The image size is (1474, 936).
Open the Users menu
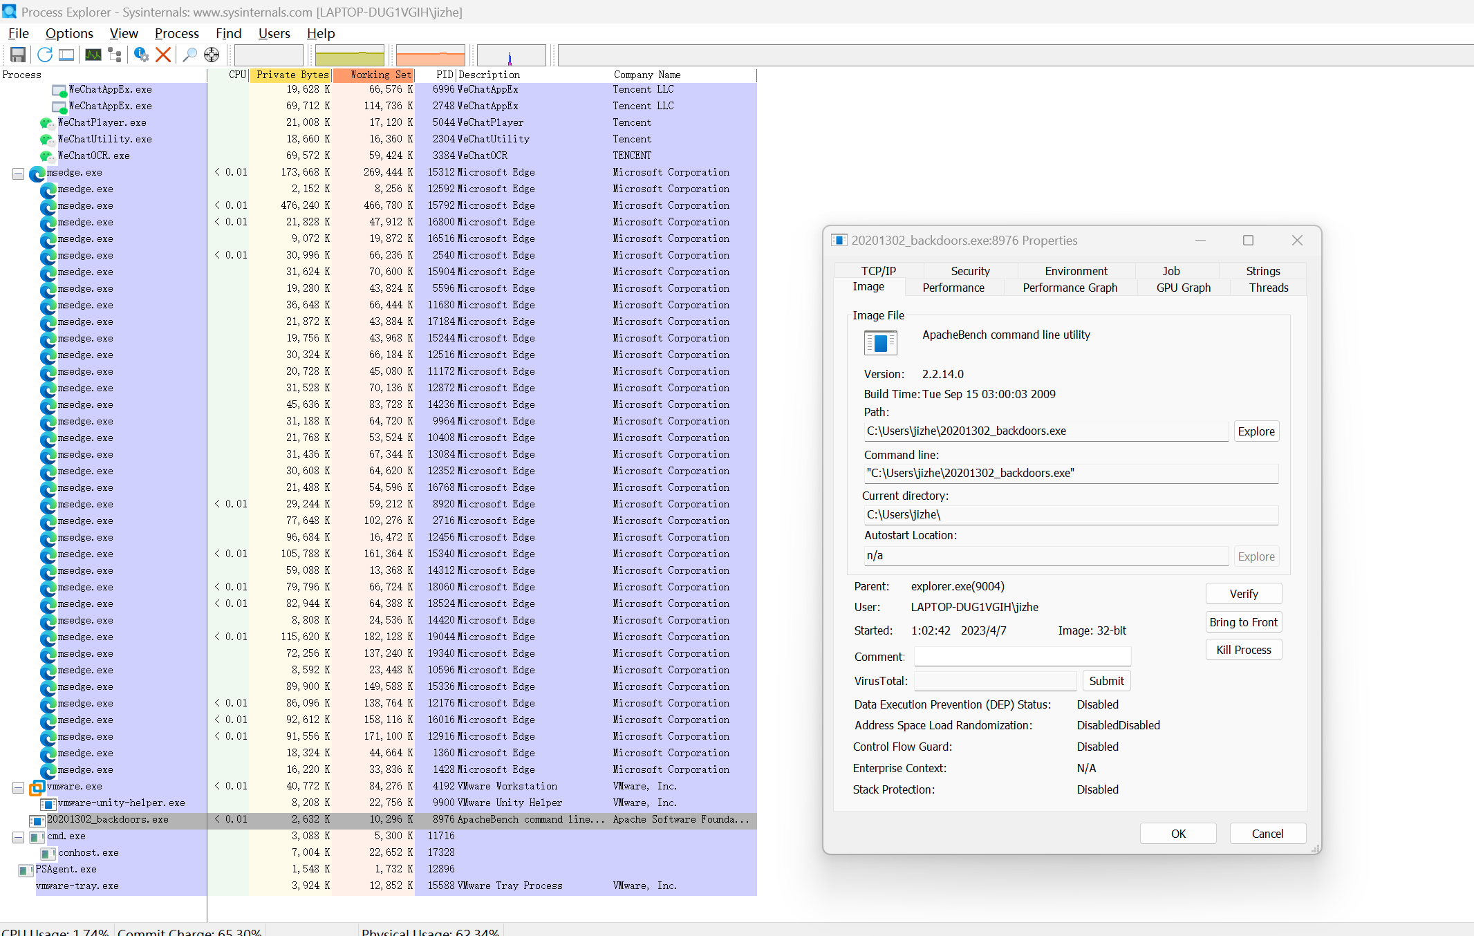274,33
